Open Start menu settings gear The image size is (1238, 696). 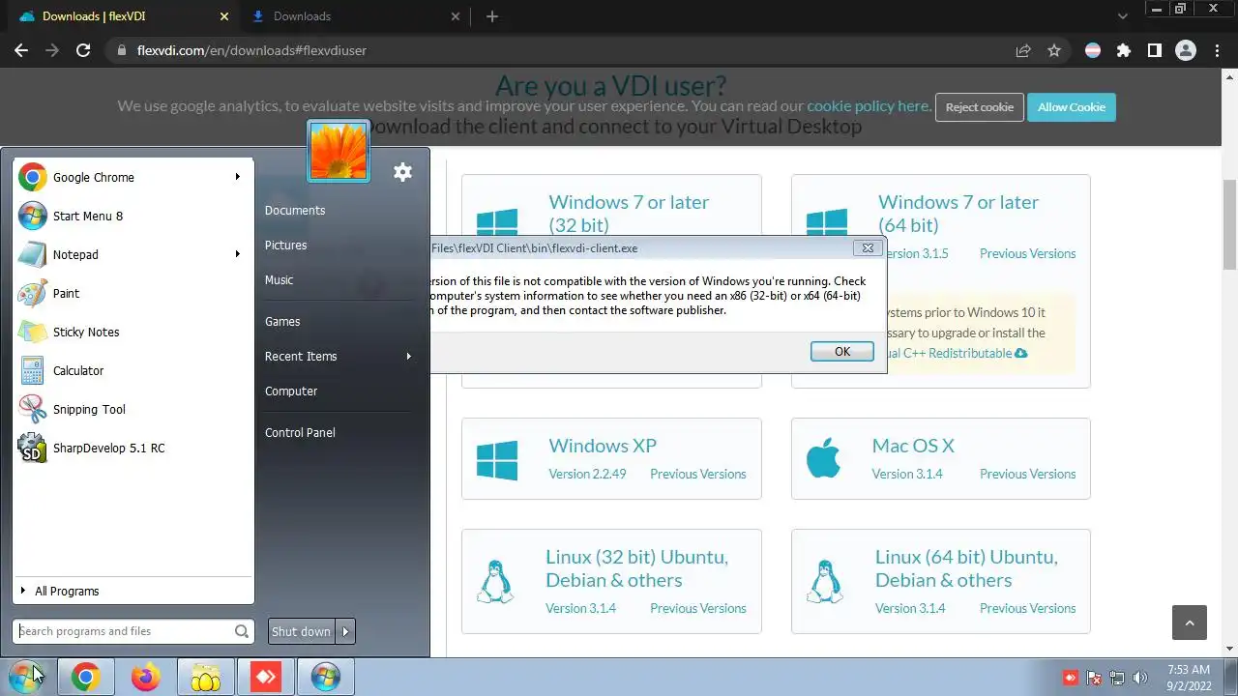click(x=402, y=172)
